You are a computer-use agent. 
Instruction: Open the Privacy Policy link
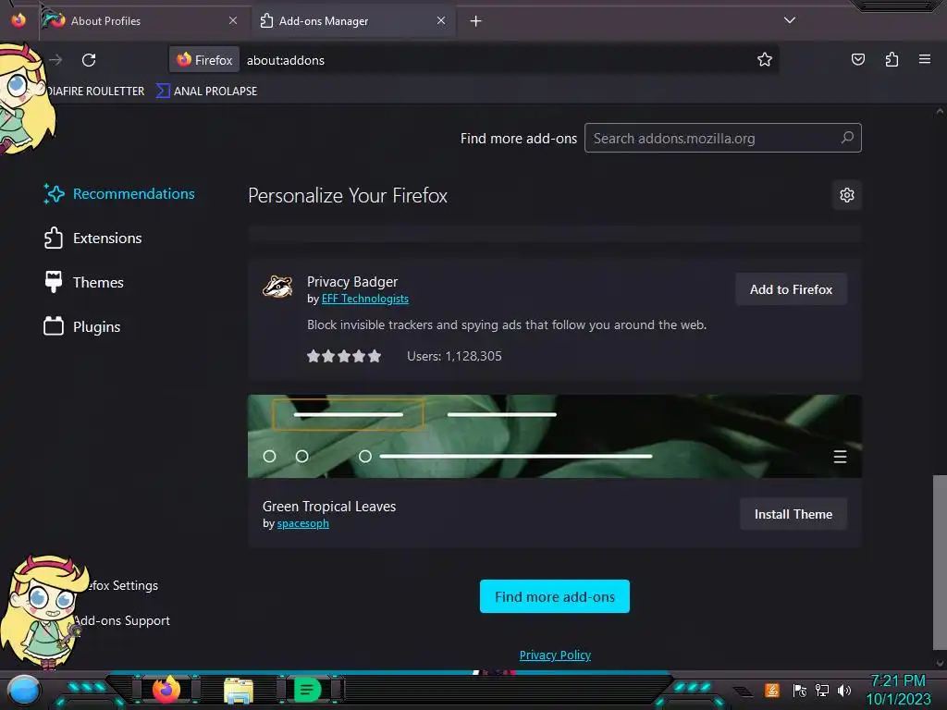(555, 655)
